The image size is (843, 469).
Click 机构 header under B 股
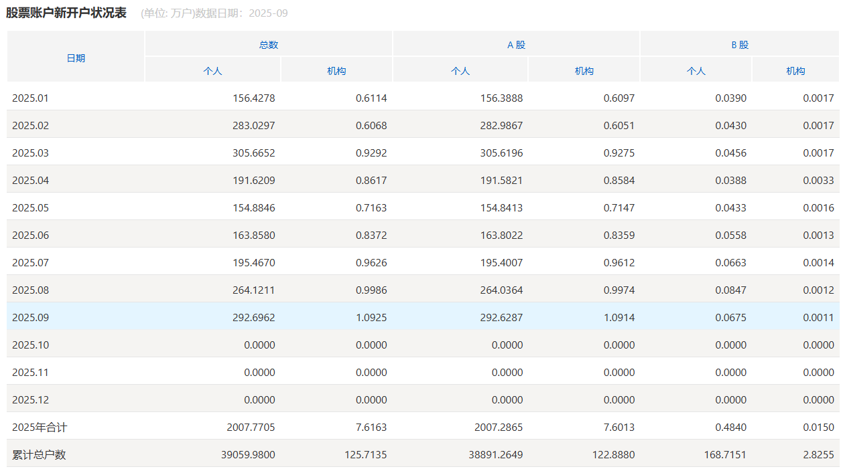pyautogui.click(x=795, y=71)
